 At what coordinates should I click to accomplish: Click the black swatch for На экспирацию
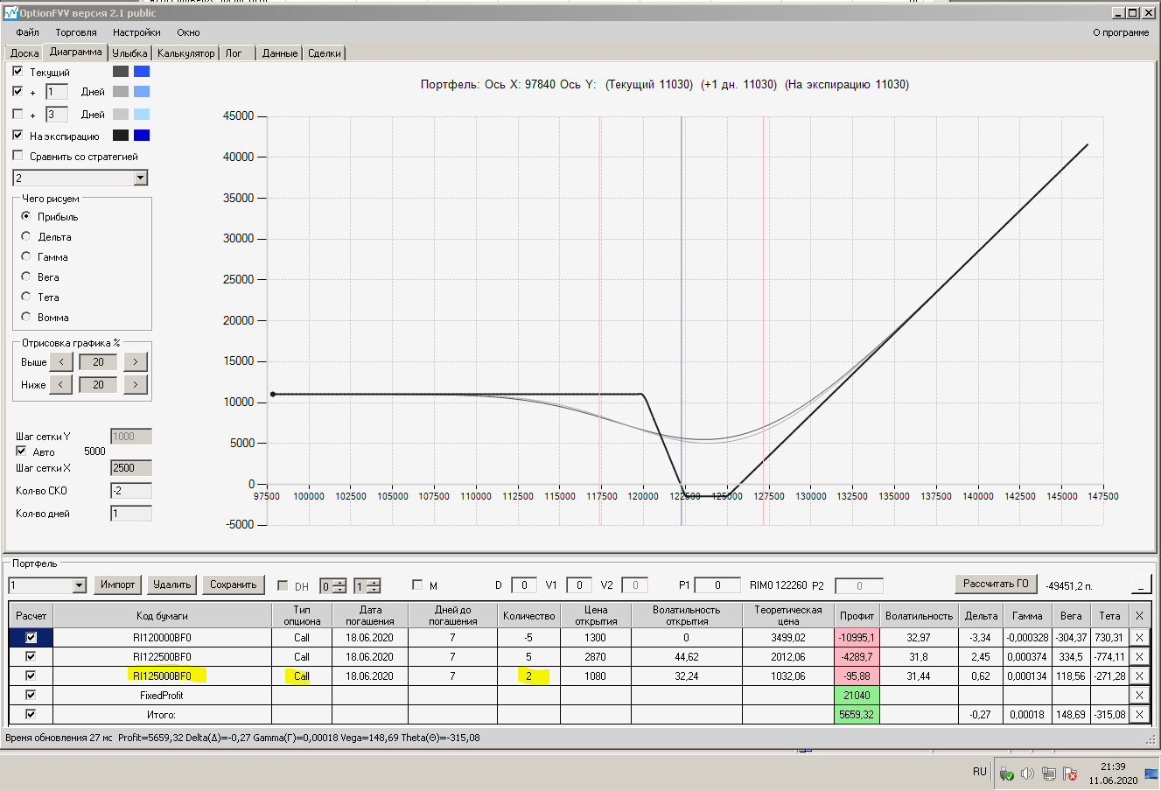coord(121,136)
